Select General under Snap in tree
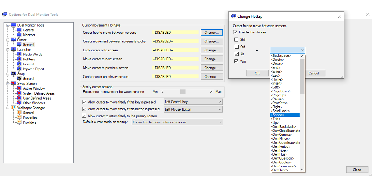Screen dimensions: 372x186 (29, 79)
